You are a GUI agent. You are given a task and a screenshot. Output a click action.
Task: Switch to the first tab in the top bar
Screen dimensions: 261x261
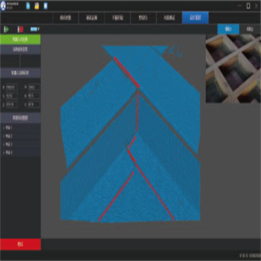point(66,17)
